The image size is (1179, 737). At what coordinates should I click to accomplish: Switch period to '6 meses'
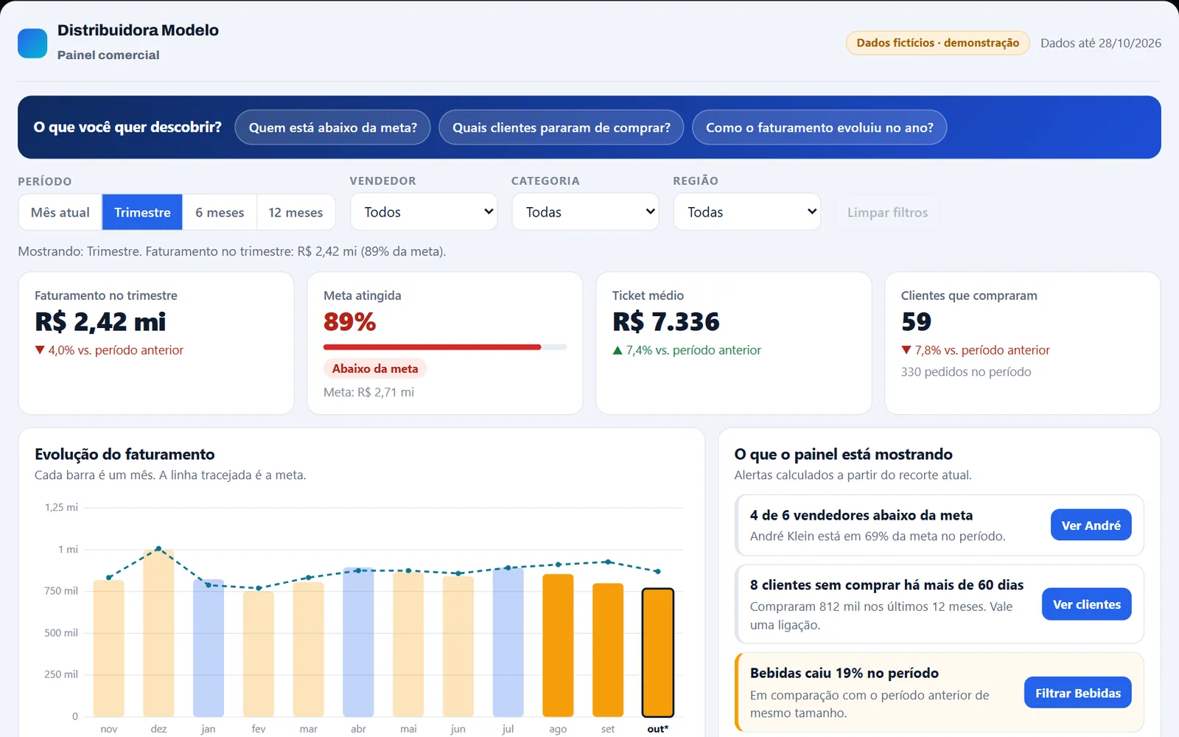(220, 212)
